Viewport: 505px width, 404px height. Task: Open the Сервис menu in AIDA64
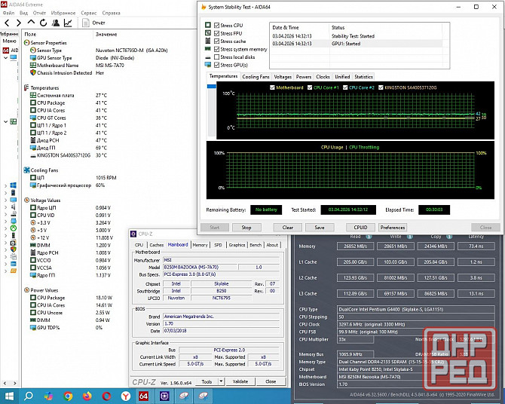click(88, 13)
